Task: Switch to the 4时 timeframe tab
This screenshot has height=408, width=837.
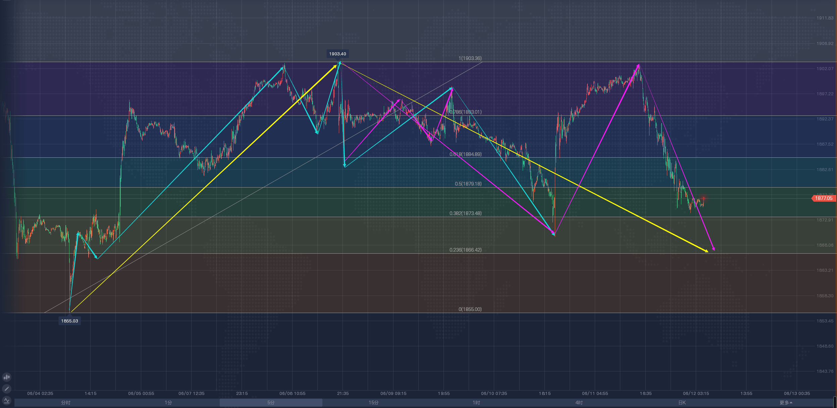Action: click(x=579, y=403)
